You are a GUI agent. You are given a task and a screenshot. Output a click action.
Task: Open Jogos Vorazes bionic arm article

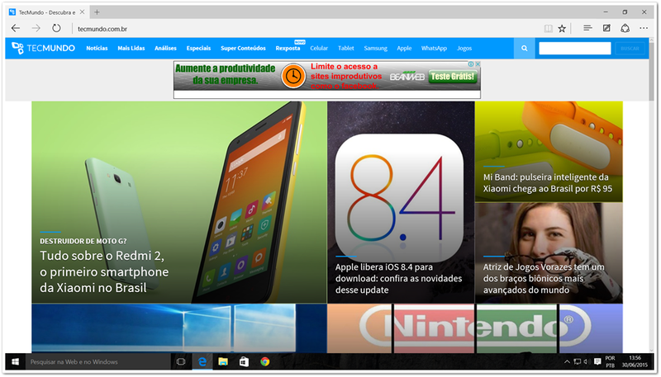[x=549, y=253]
